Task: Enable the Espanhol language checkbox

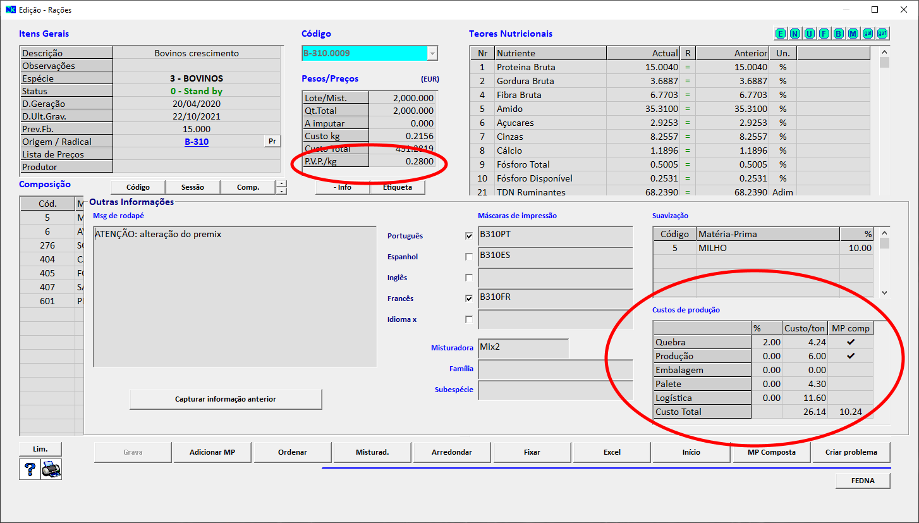Action: pos(469,257)
